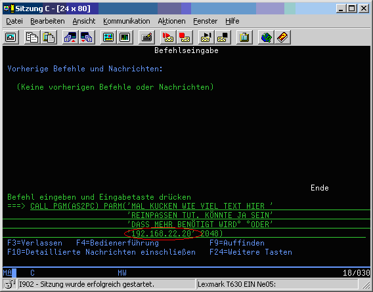Open the Color Mapping toolbar icon
Image resolution: width=373 pixels, height=292 pixels.
(125, 37)
